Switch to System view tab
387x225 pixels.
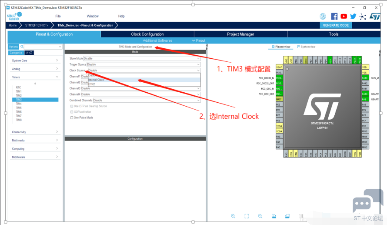306,47
